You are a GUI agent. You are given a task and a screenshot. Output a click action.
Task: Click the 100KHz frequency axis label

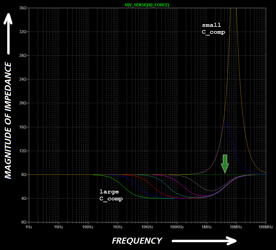tap(177, 227)
